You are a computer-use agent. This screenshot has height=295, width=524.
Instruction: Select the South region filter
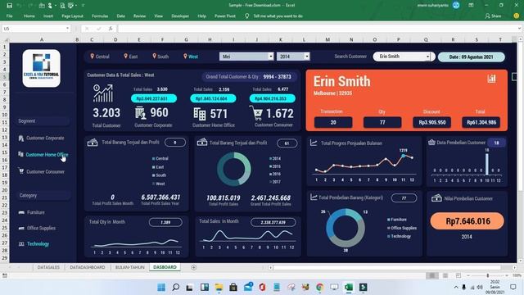pyautogui.click(x=160, y=57)
